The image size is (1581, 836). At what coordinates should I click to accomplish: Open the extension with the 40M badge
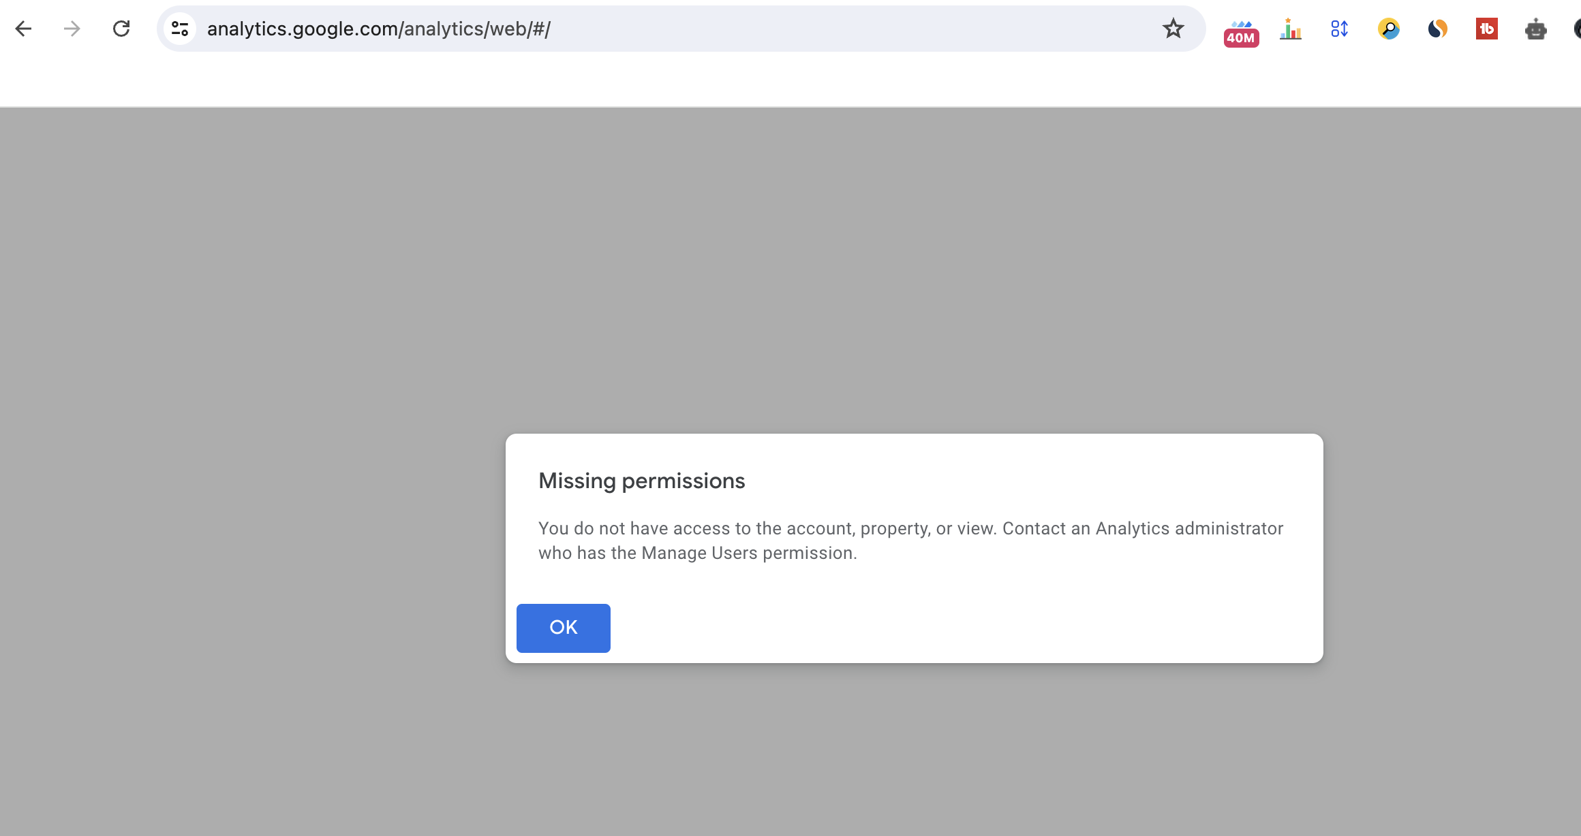click(1241, 31)
